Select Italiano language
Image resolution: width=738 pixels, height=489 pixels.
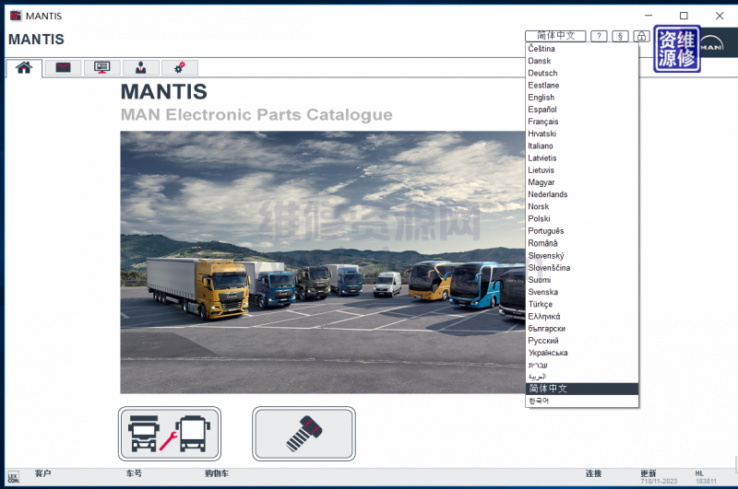(582, 146)
